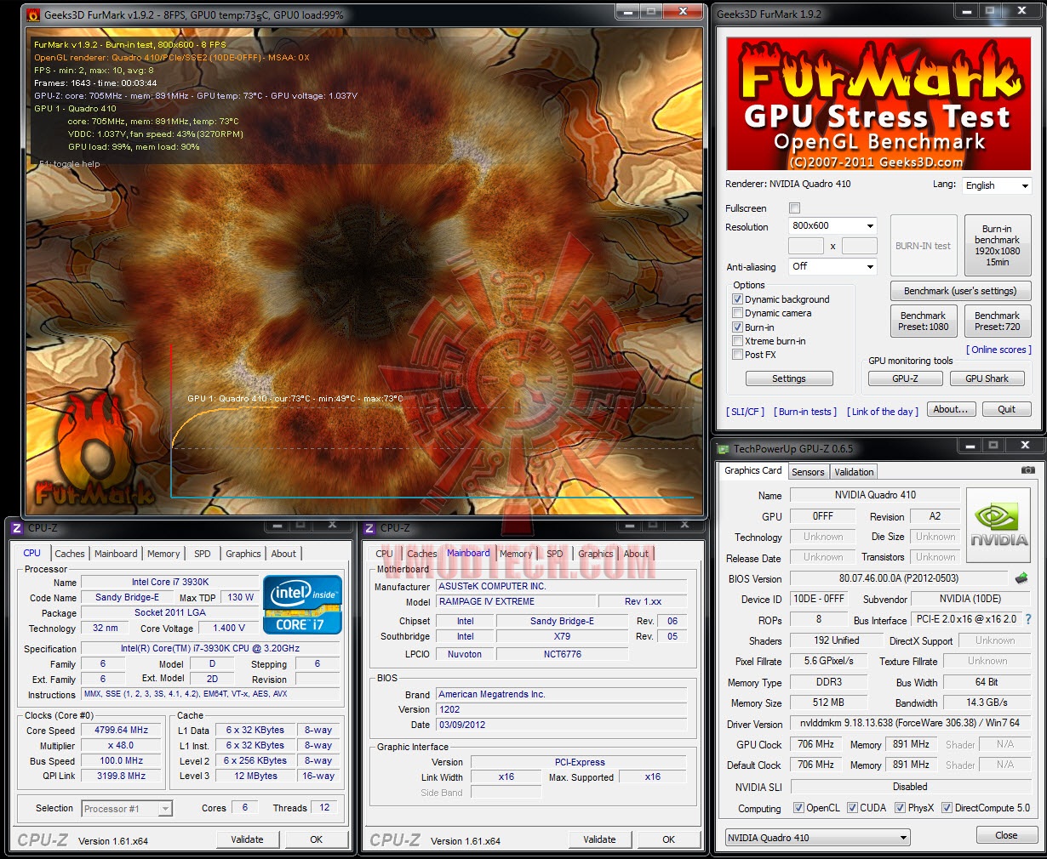Click OK in the left CPU-Z window
Screen dimensions: 1047x859
(x=316, y=839)
